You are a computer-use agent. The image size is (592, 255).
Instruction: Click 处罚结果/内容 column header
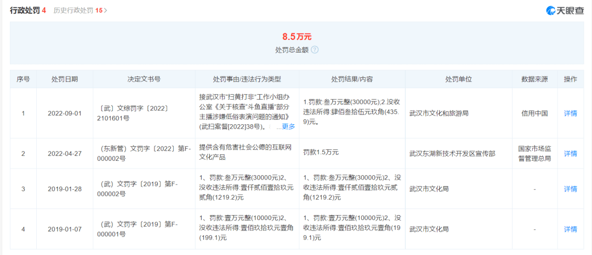pos(351,79)
